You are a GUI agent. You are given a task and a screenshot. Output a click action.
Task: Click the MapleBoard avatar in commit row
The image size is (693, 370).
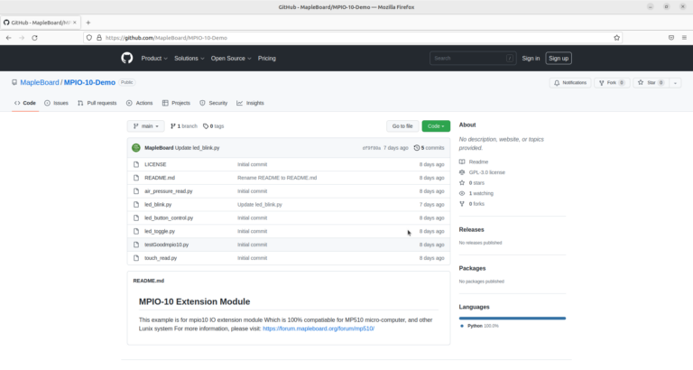[x=136, y=148]
